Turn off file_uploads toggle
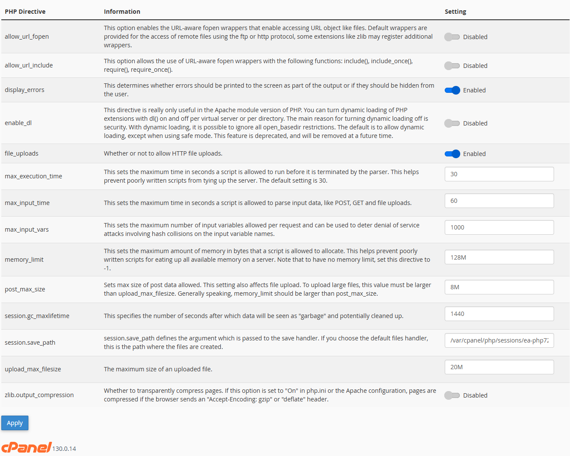The width and height of the screenshot is (570, 456). tap(452, 154)
